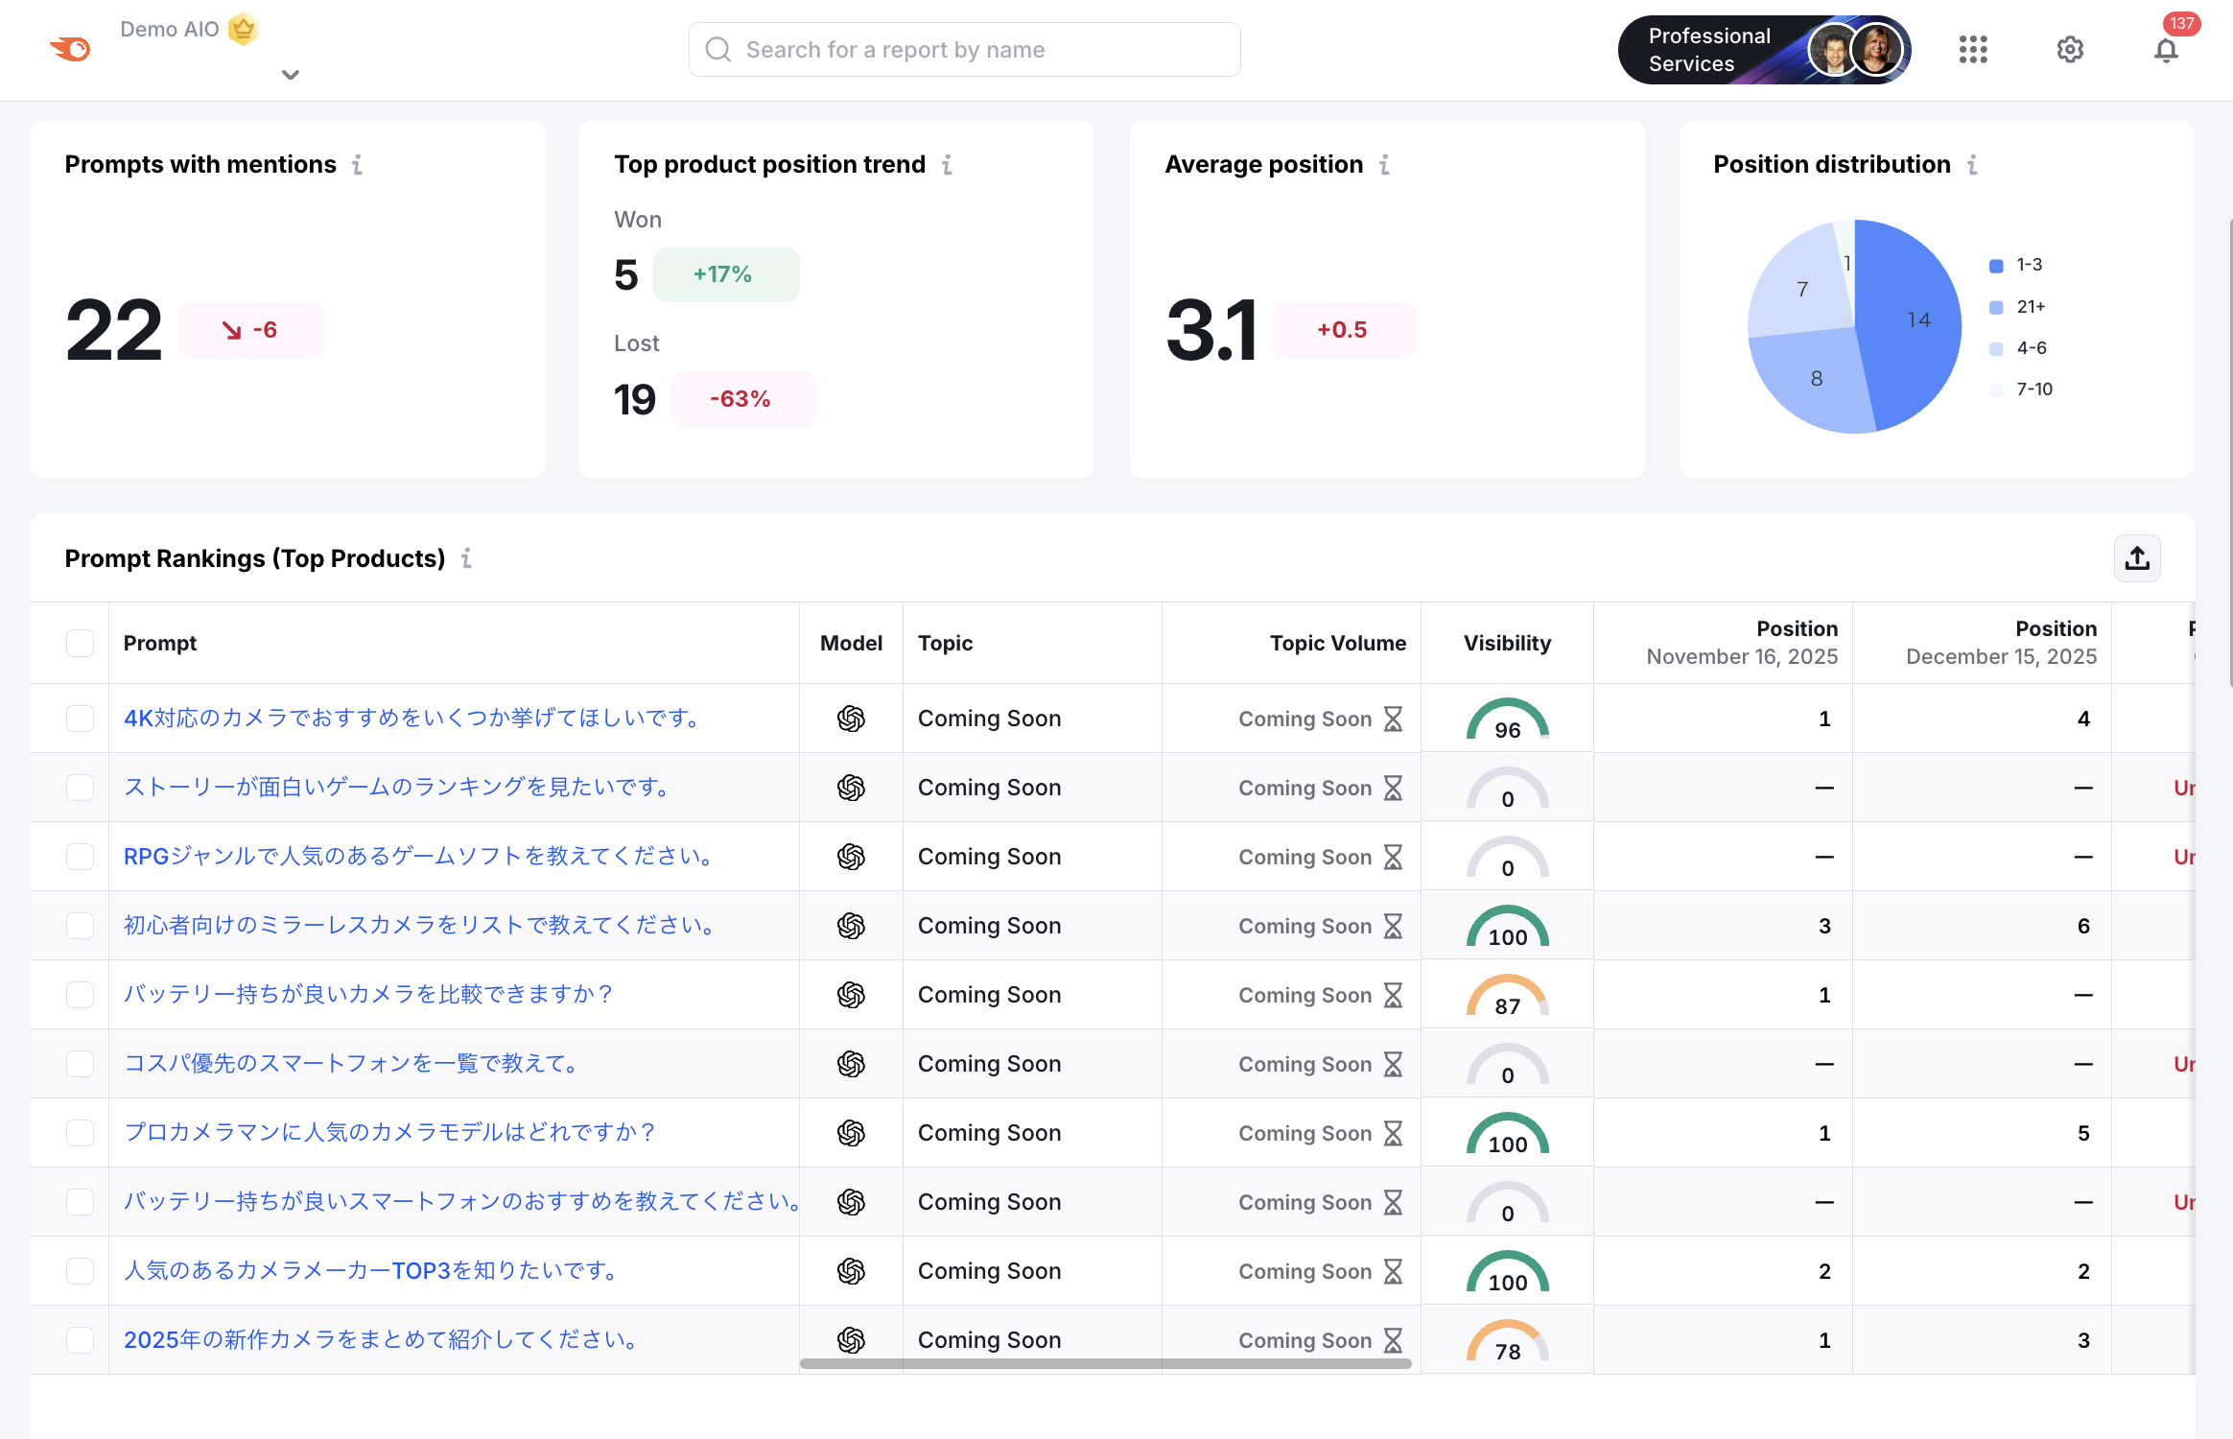Click the info icon next to Average position

(1384, 165)
